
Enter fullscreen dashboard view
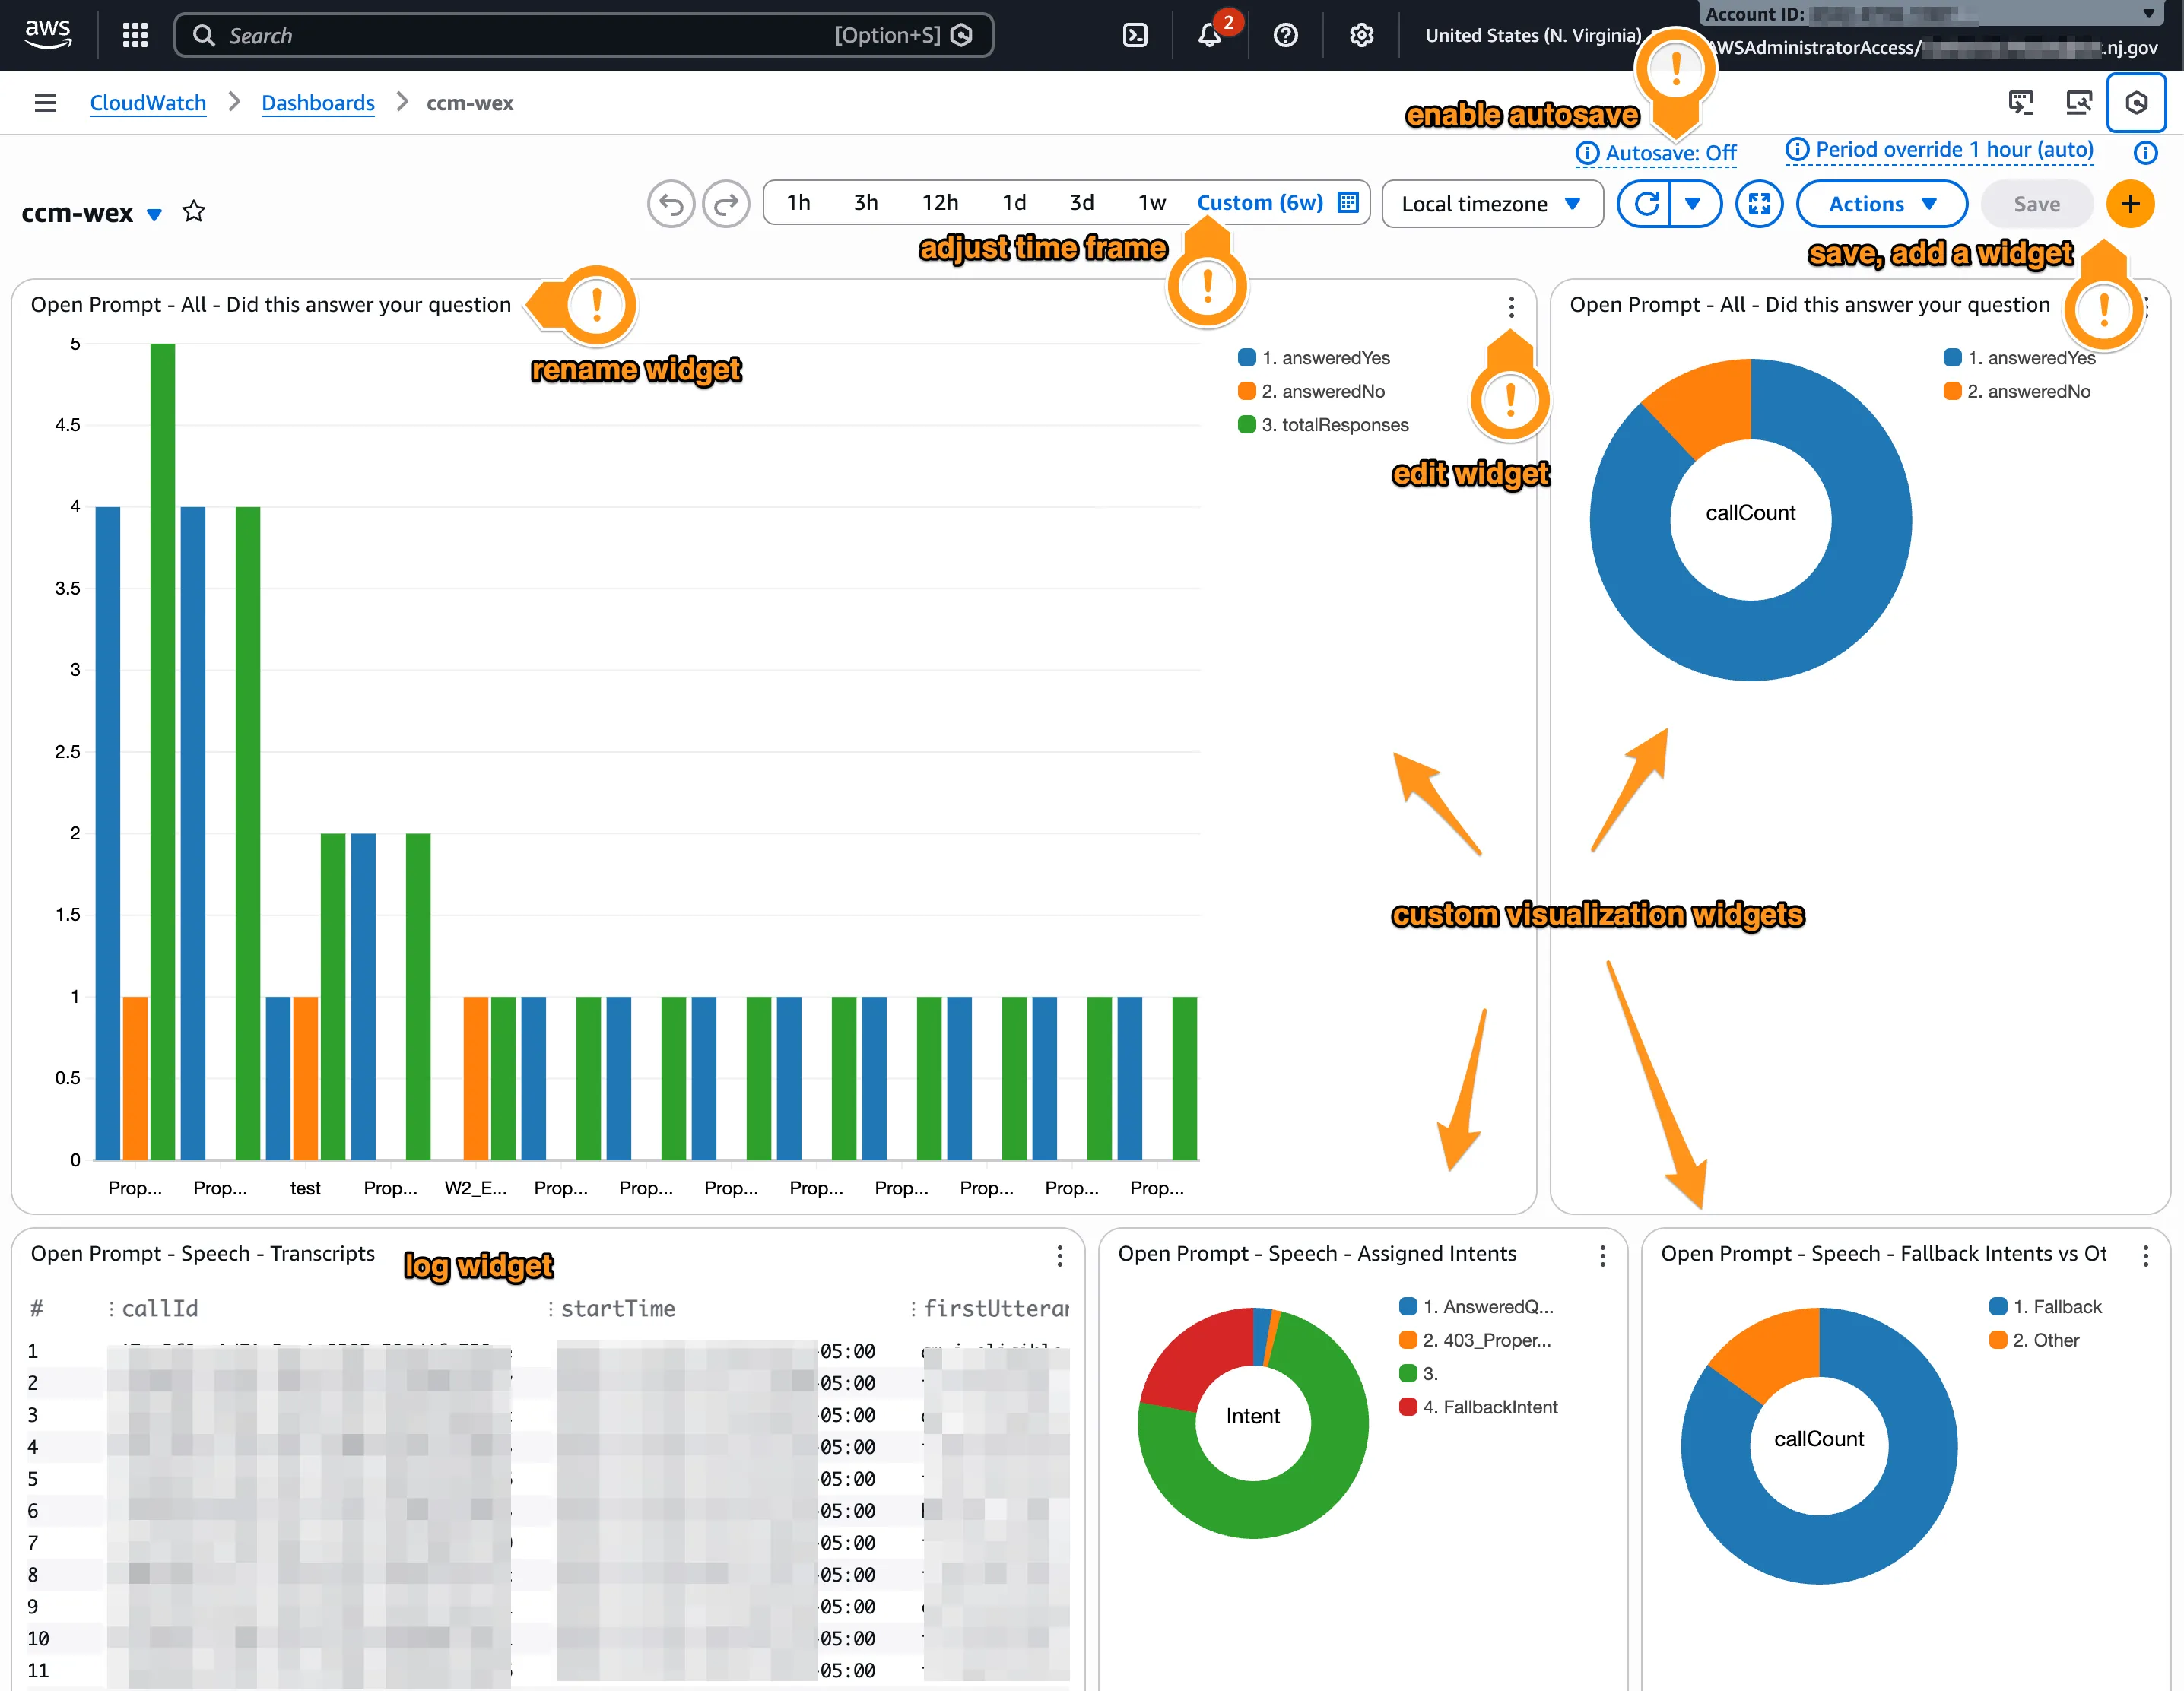1759,204
